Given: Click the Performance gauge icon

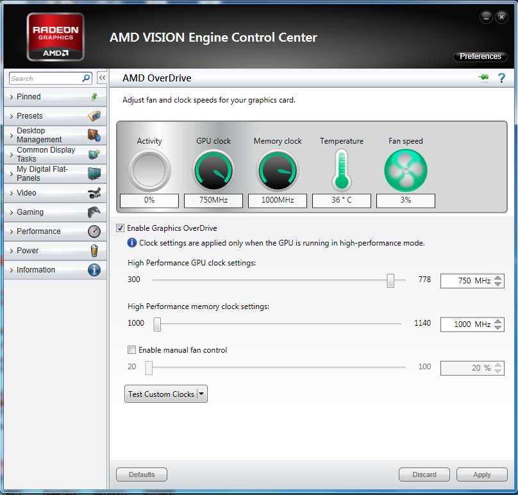Looking at the screenshot, I should point(94,231).
